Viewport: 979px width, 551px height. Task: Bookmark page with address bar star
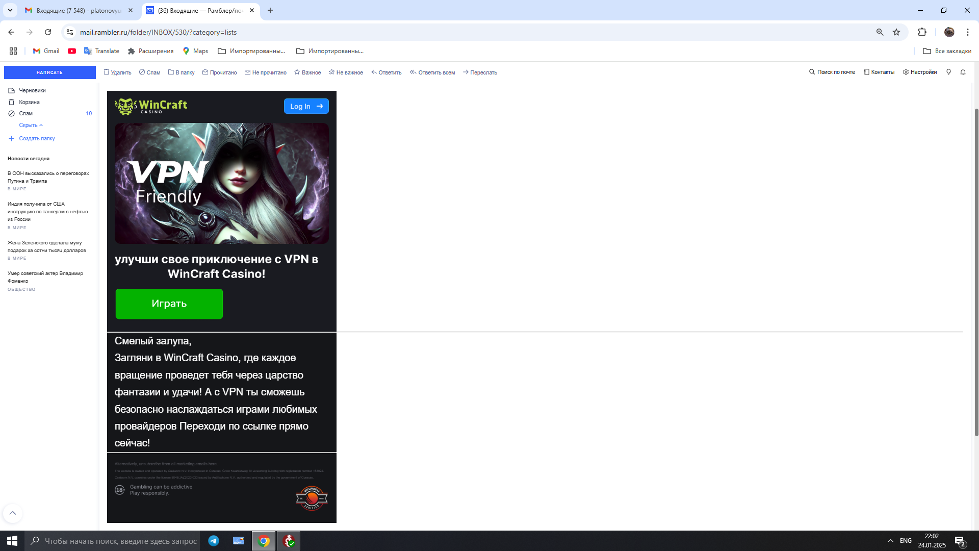pyautogui.click(x=896, y=32)
